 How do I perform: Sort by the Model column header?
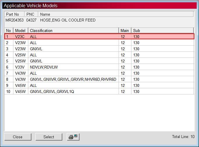click(x=21, y=31)
